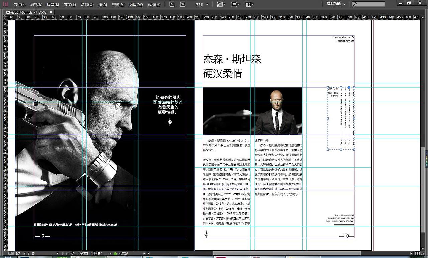Click the split layout view icon
The image size is (428, 258).
[x=417, y=254]
